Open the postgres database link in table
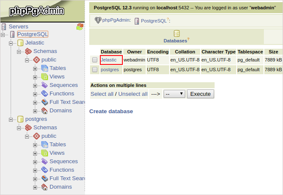 click(110, 70)
